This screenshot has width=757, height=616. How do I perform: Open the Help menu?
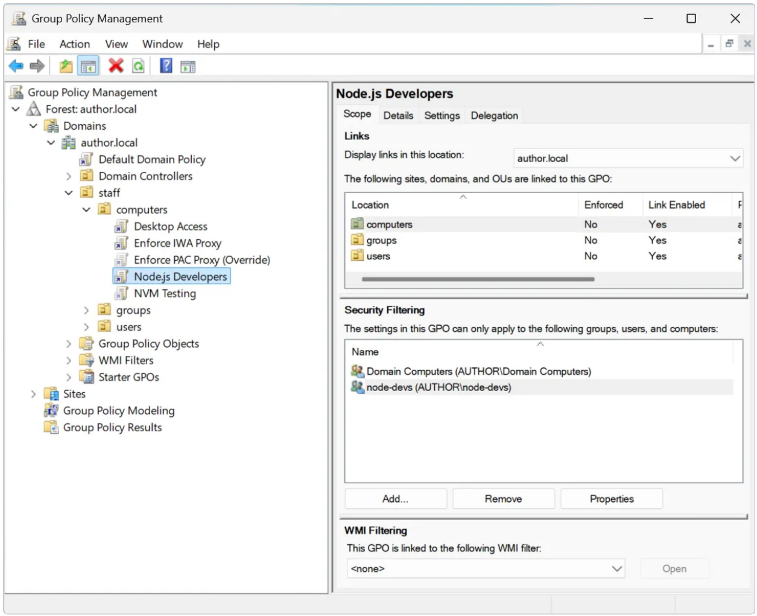tap(208, 44)
